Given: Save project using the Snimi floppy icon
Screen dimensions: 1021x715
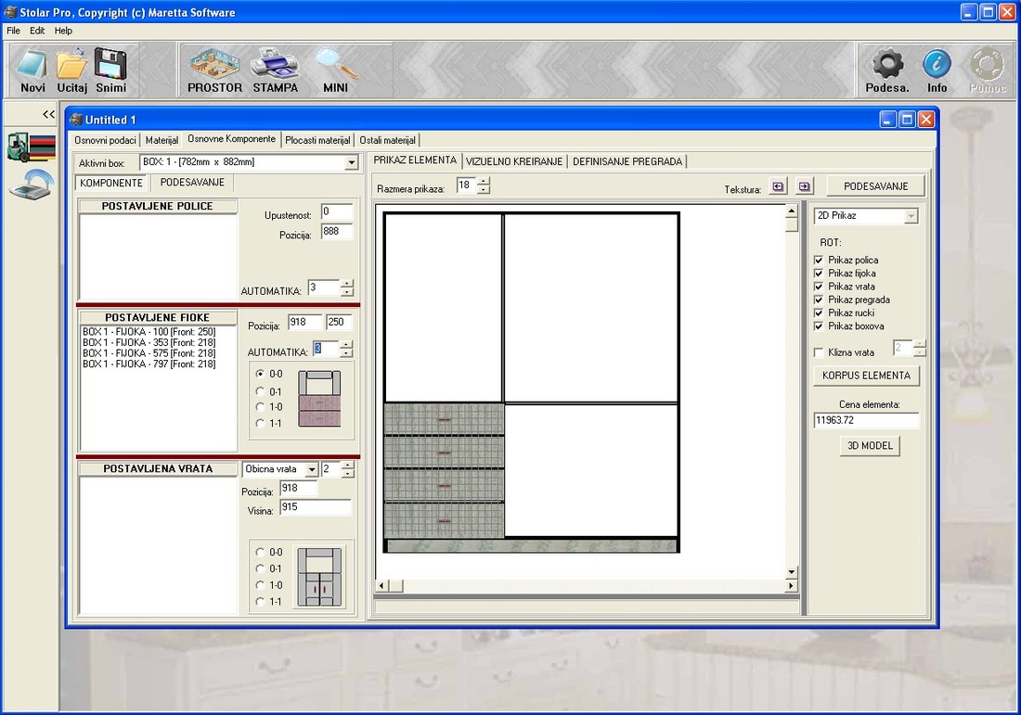Looking at the screenshot, I should tap(110, 65).
